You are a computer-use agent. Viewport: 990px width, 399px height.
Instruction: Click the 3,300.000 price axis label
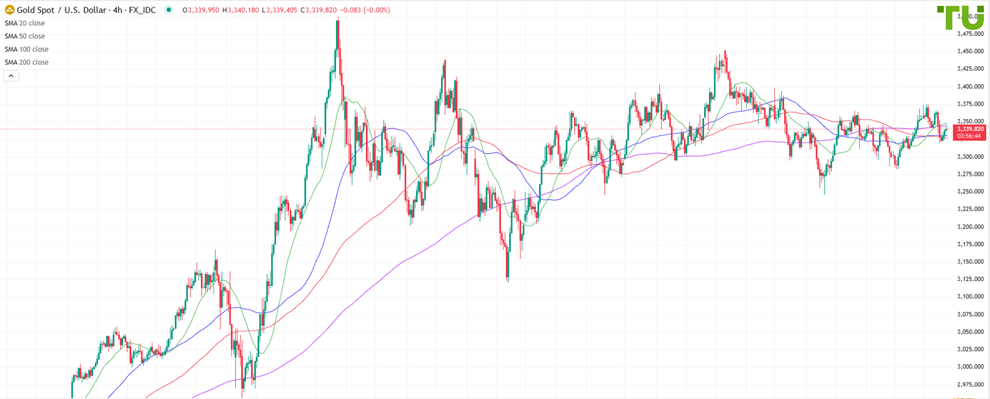[970, 157]
